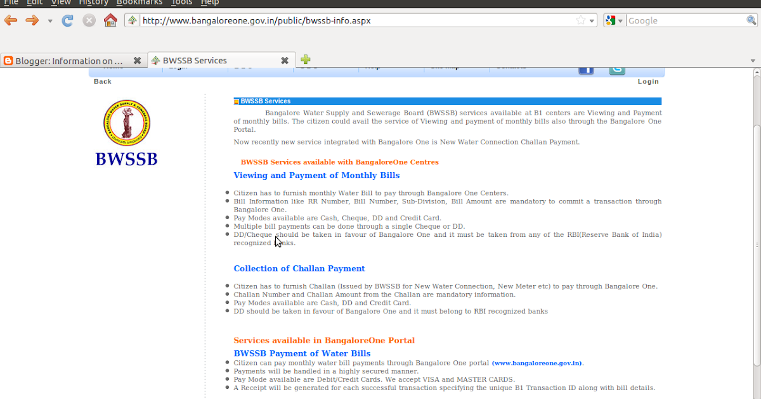Open the History menu

[93, 3]
